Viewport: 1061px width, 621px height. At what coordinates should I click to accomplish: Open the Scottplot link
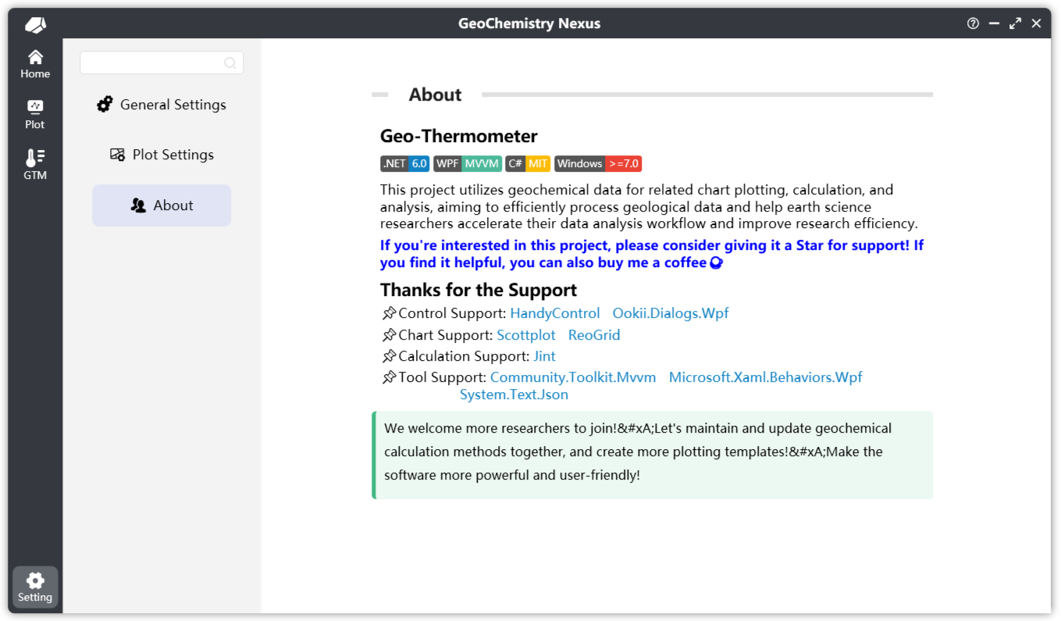click(x=525, y=335)
